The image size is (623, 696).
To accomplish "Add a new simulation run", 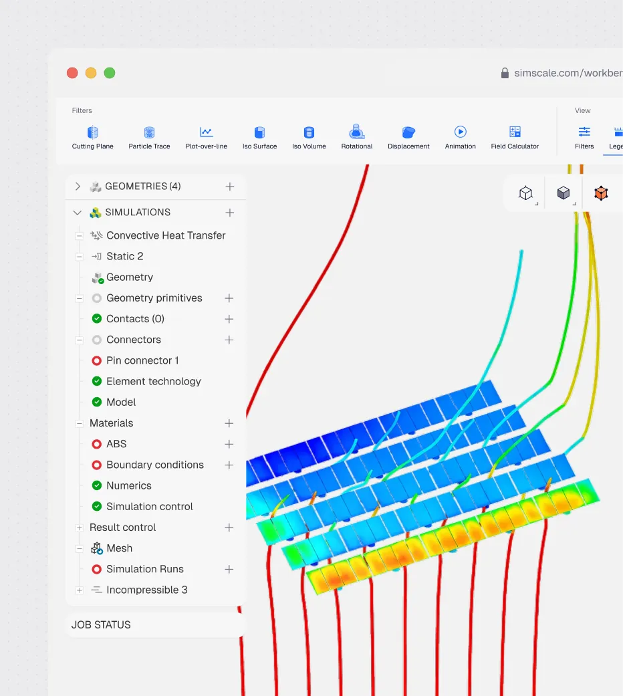I will 229,569.
